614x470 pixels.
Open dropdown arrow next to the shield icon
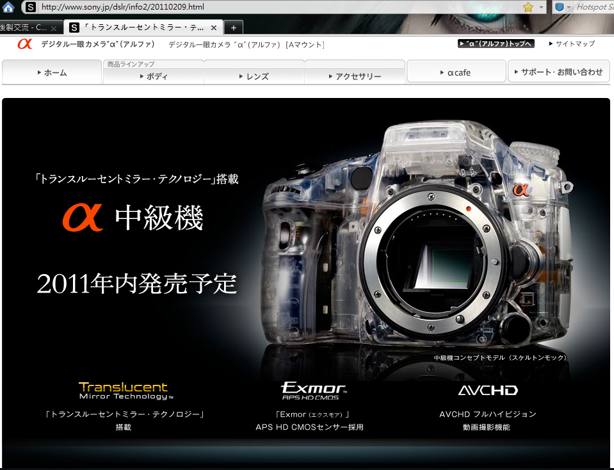569,7
